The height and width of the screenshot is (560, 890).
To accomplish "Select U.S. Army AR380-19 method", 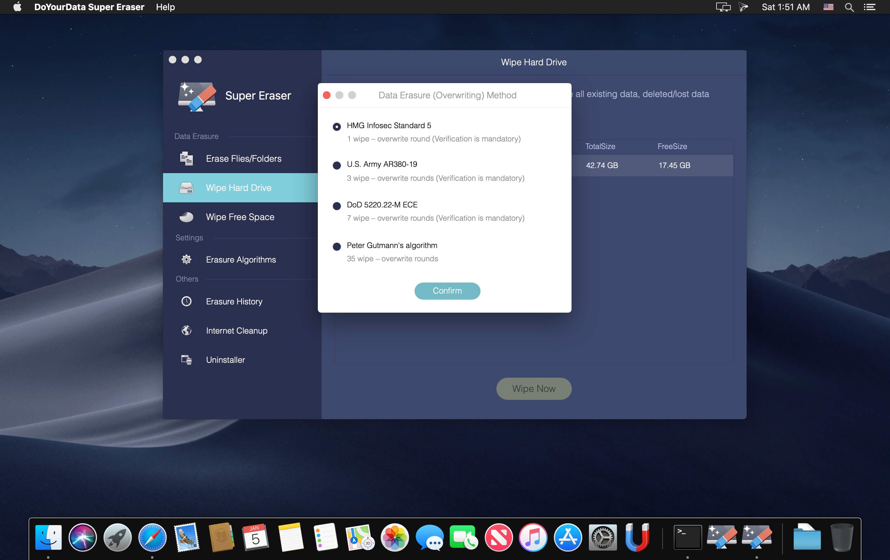I will click(336, 165).
